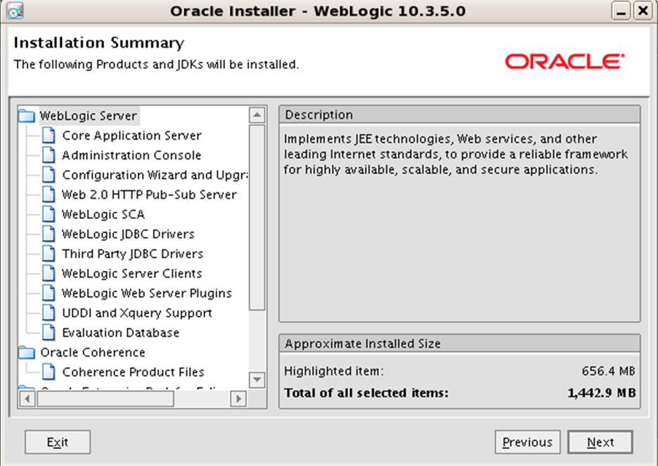This screenshot has height=466, width=658.
Task: Click the tree scroll down arrow
Action: 257,380
